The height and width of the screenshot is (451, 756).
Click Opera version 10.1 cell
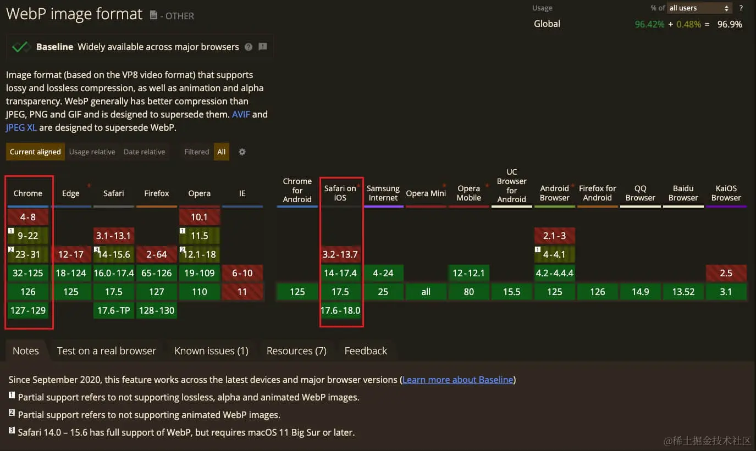(200, 217)
